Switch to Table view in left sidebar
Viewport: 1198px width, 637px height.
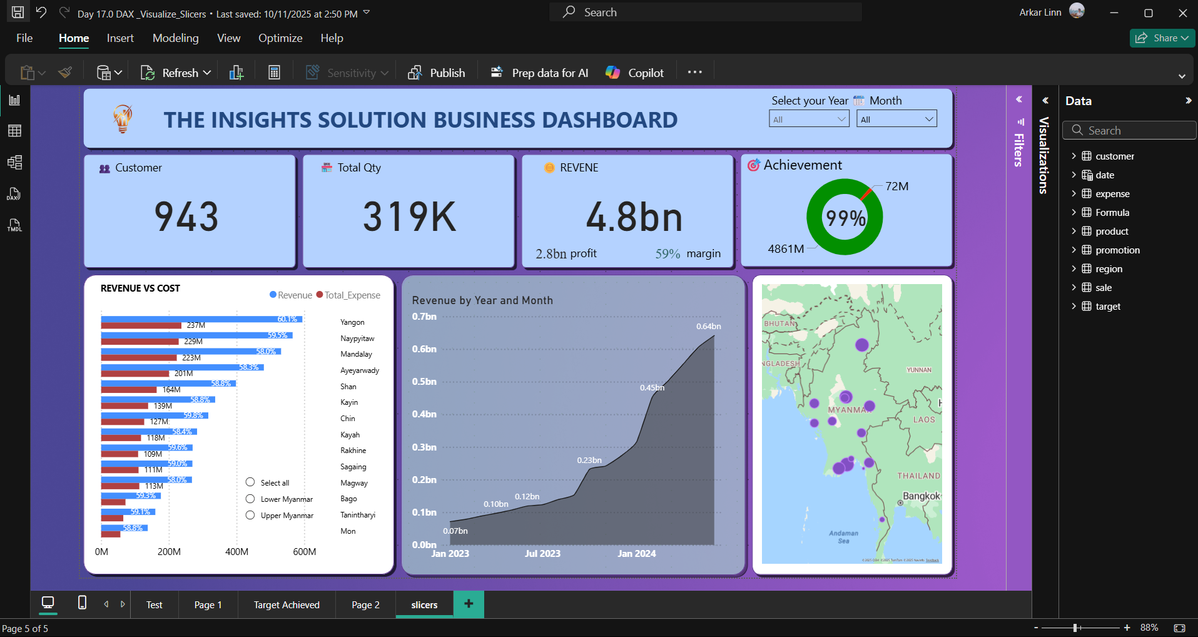coord(14,131)
